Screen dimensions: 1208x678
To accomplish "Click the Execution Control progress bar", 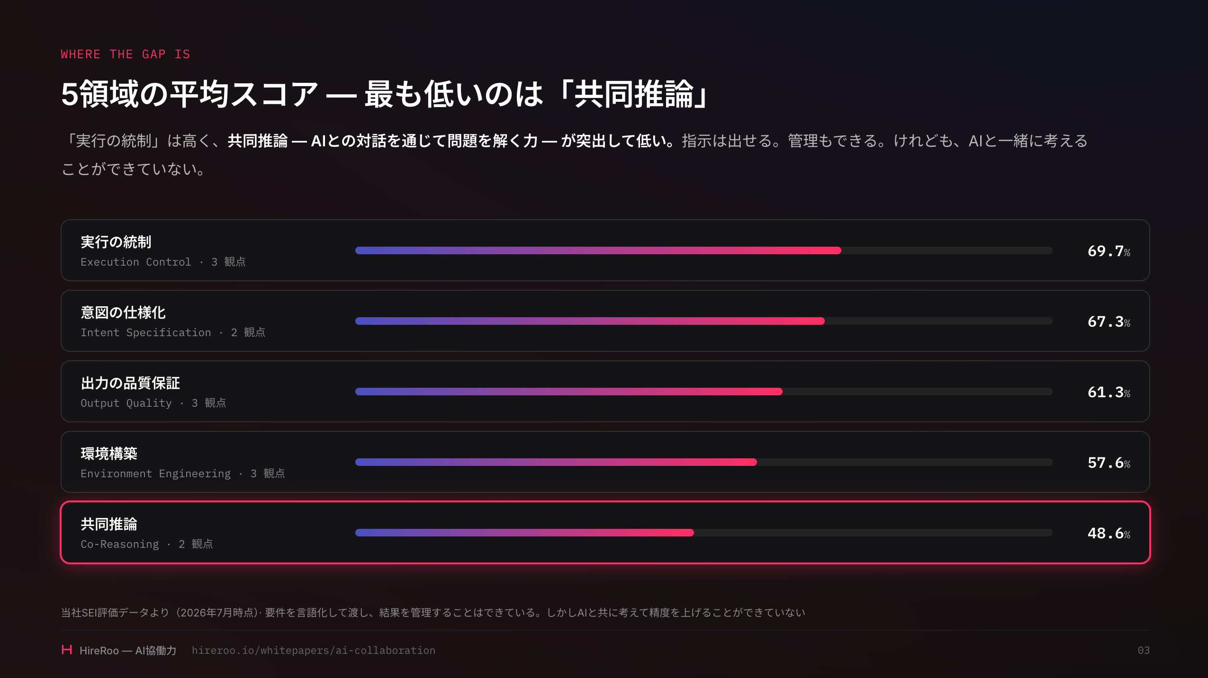I will 703,250.
